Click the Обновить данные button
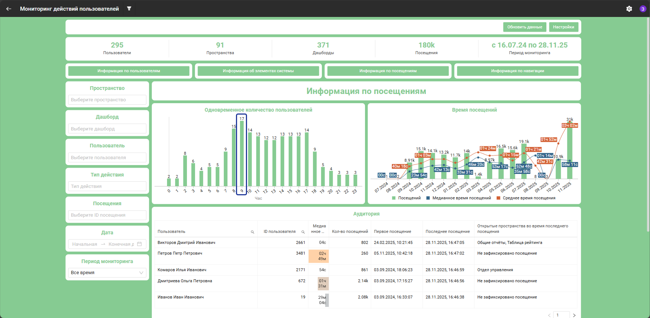This screenshot has width=650, height=318. (x=525, y=27)
